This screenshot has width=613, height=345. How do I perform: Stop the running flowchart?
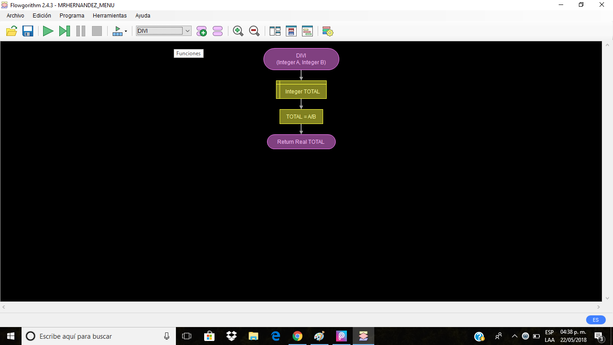96,31
